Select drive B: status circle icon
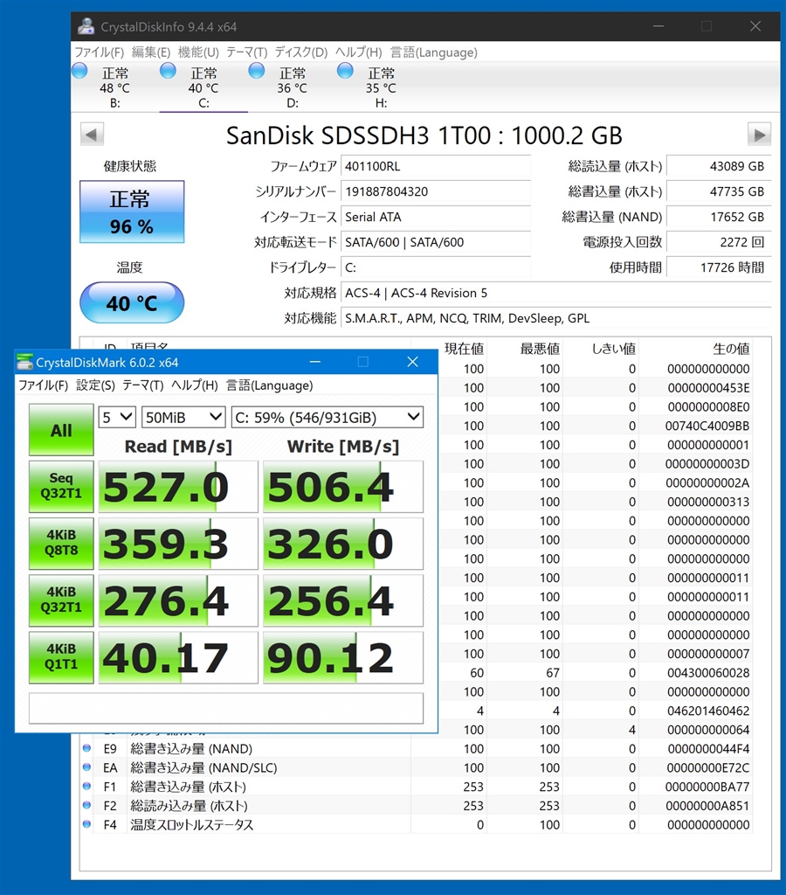The width and height of the screenshot is (786, 895). pyautogui.click(x=79, y=72)
